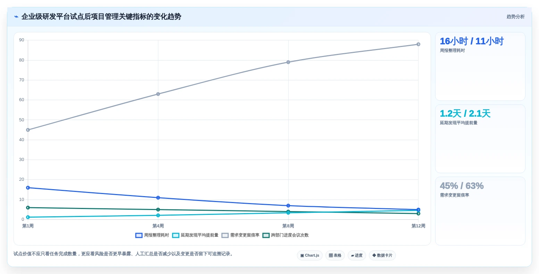Click the 需求变更留痕率 card caption

click(x=455, y=195)
